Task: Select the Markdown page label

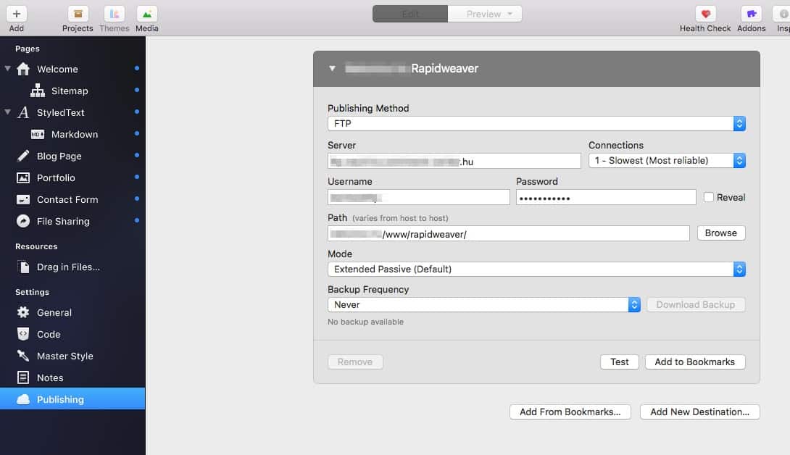Action: point(75,134)
